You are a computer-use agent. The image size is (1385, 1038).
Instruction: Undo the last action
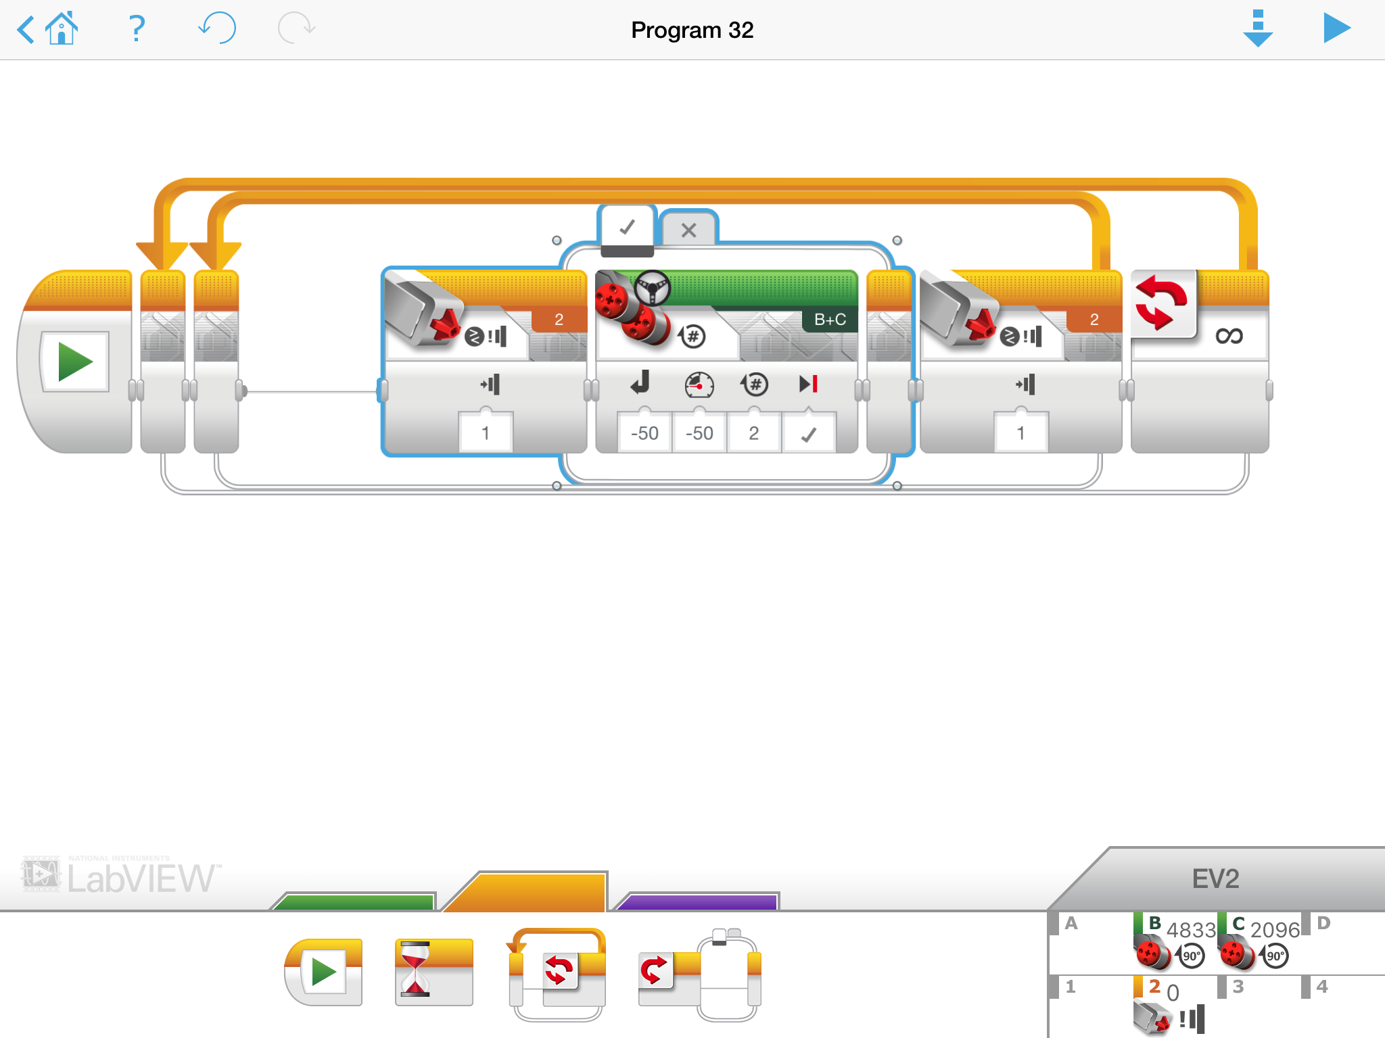tap(217, 29)
